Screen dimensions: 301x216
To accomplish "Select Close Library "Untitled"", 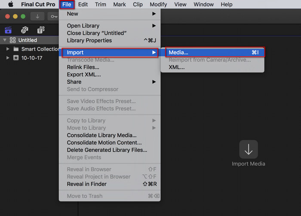I will (x=110, y=33).
